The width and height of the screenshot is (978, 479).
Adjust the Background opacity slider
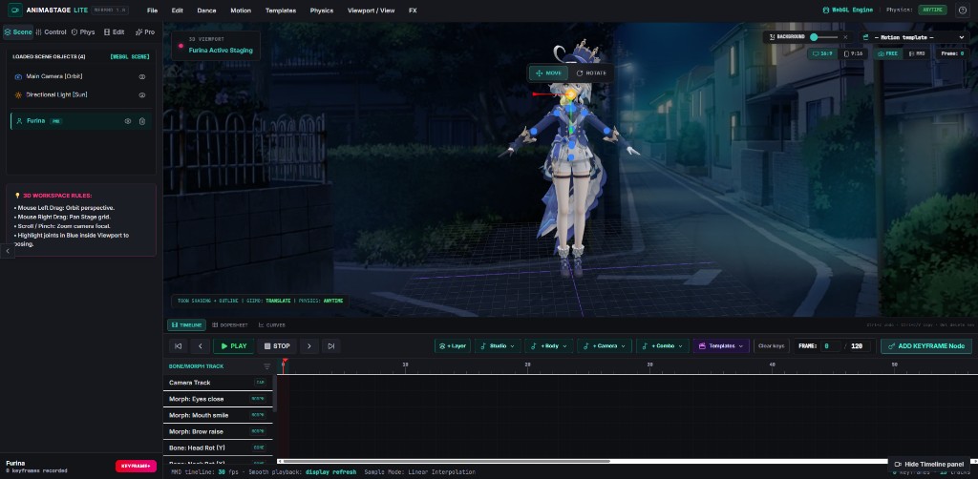coord(824,37)
